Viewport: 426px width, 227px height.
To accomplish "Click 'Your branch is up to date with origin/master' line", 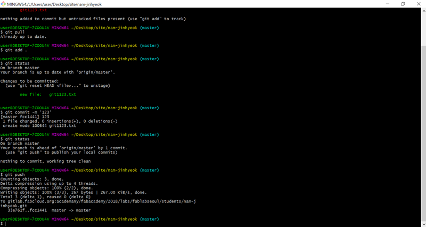I will [58, 72].
